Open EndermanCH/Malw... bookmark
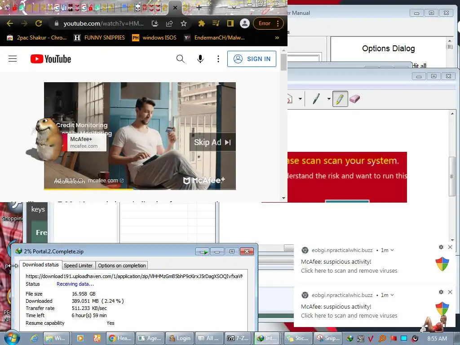The image size is (460, 345). 214,38
